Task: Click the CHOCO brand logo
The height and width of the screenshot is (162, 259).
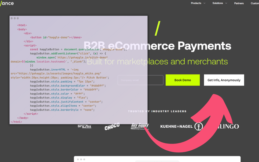Action: [112, 126]
